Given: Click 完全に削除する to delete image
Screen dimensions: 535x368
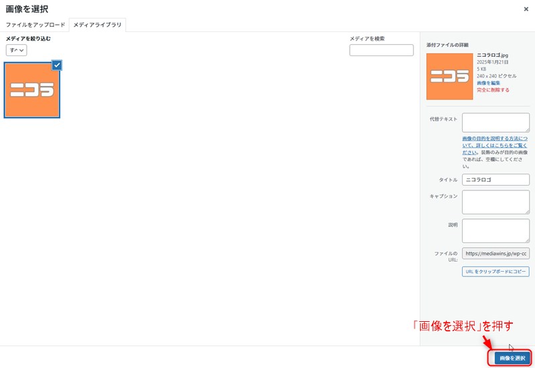Looking at the screenshot, I should tap(493, 90).
